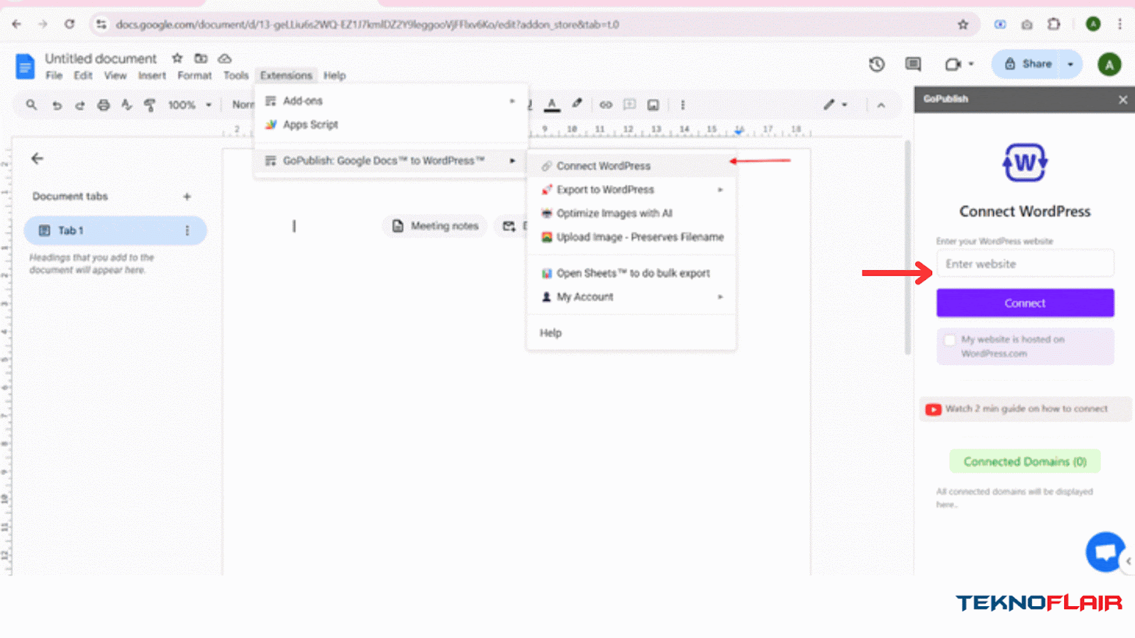
Task: Click the print icon
Action: 104,105
